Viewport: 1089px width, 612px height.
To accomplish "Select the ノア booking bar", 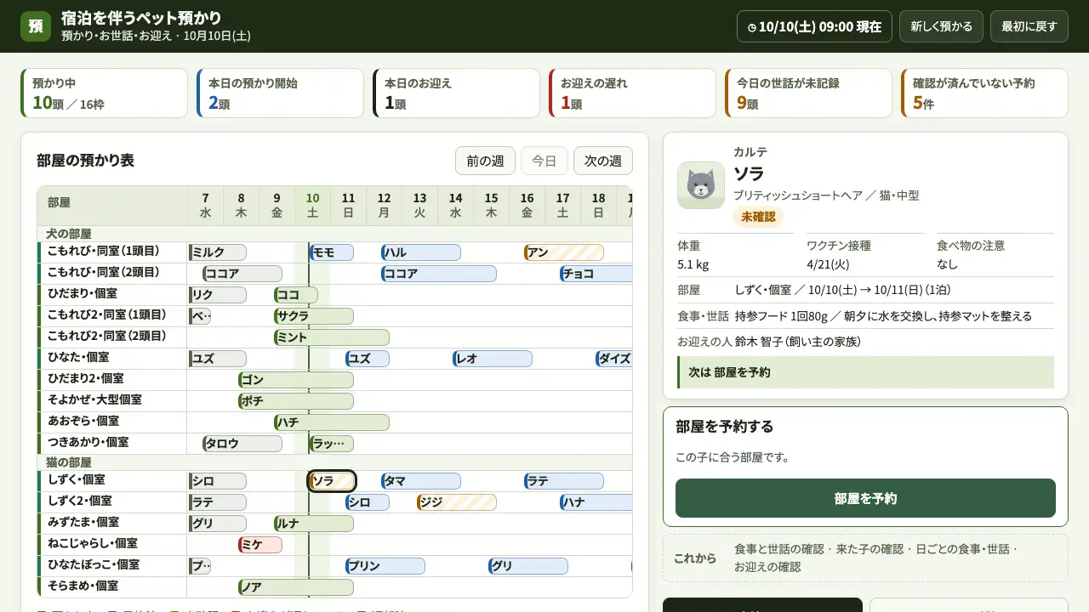I will pos(296,587).
